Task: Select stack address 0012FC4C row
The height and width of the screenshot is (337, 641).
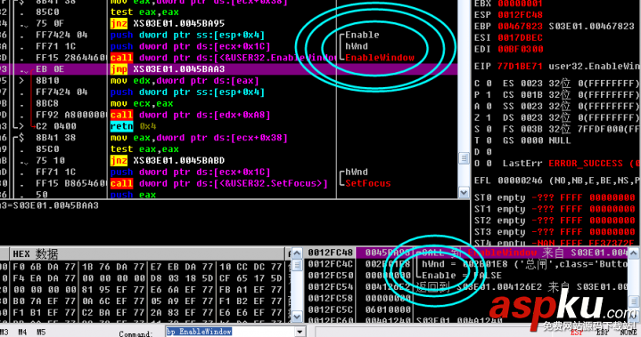Action: point(466,264)
